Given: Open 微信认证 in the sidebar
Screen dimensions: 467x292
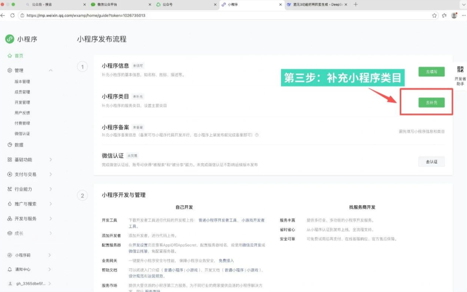Looking at the screenshot, I should [22, 133].
